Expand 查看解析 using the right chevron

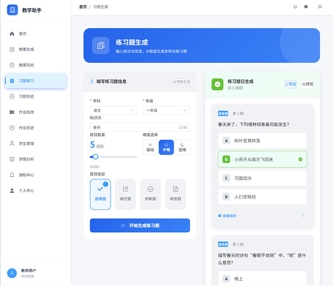click(x=303, y=216)
